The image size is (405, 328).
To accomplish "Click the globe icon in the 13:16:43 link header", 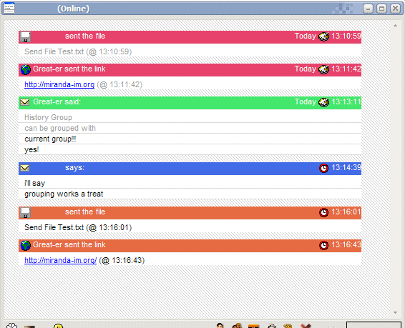I will pyautogui.click(x=26, y=246).
